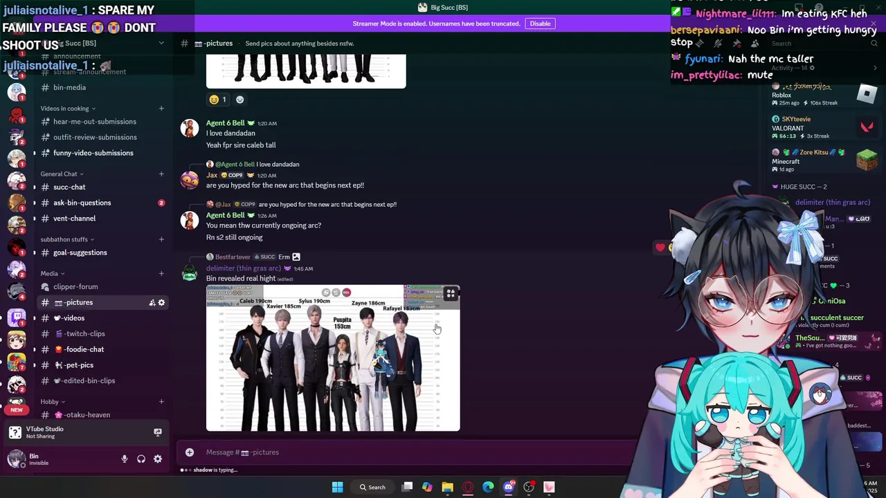Click delimiter's green avatar in chat
The height and width of the screenshot is (498, 886).
pos(190,273)
